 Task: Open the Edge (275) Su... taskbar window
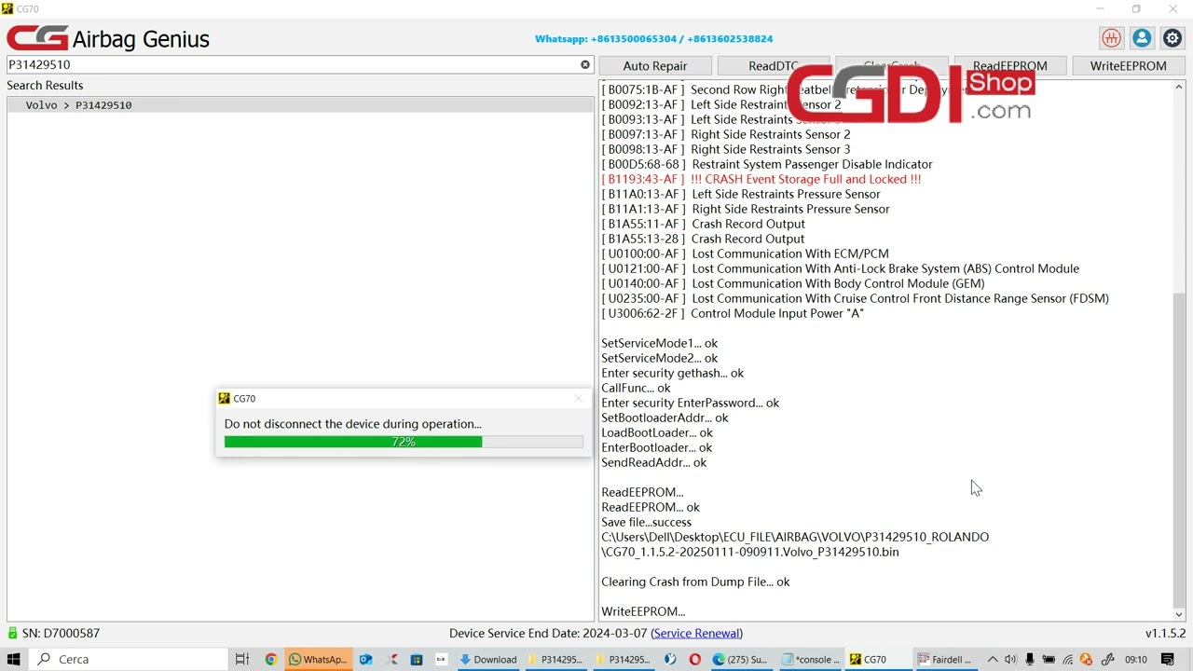click(x=741, y=659)
